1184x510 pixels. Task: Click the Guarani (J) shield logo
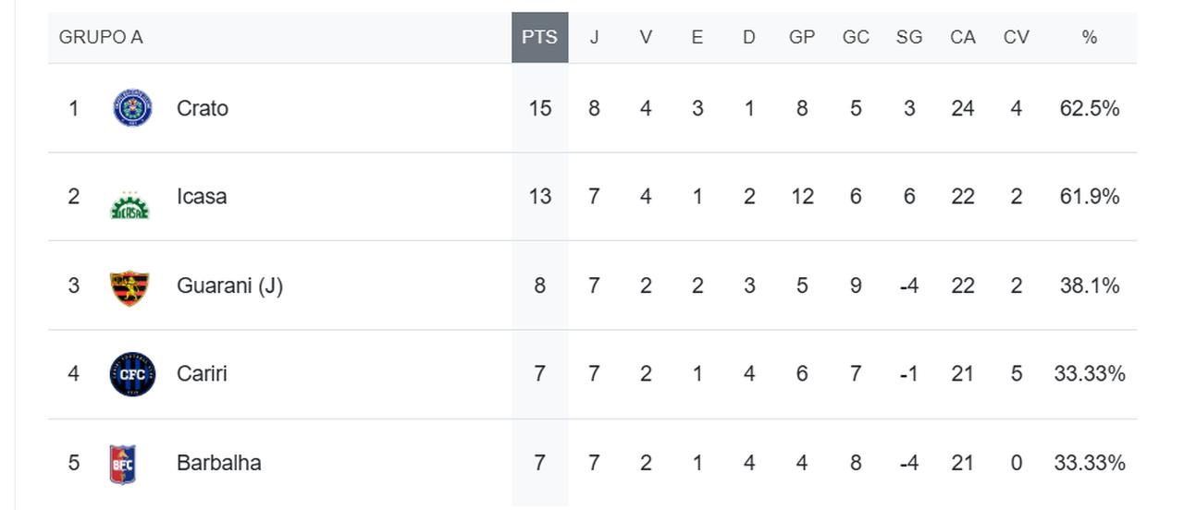129,288
